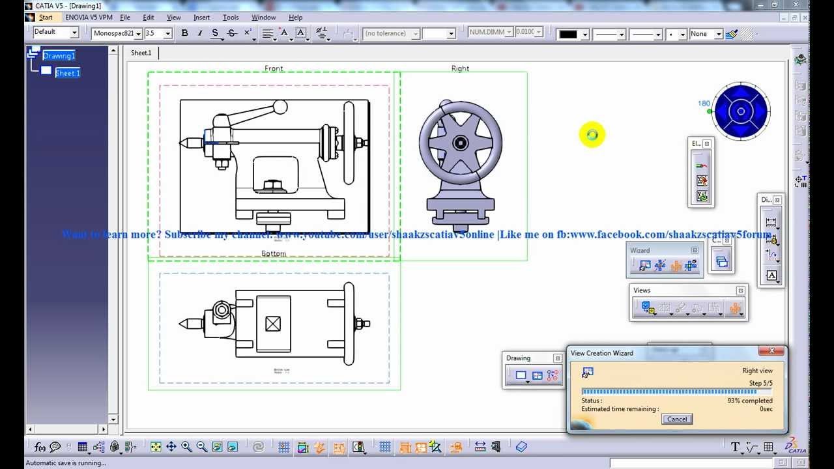This screenshot has width=834, height=469.
Task: Click the stacked windows icon in C... toolbar
Action: [721, 262]
